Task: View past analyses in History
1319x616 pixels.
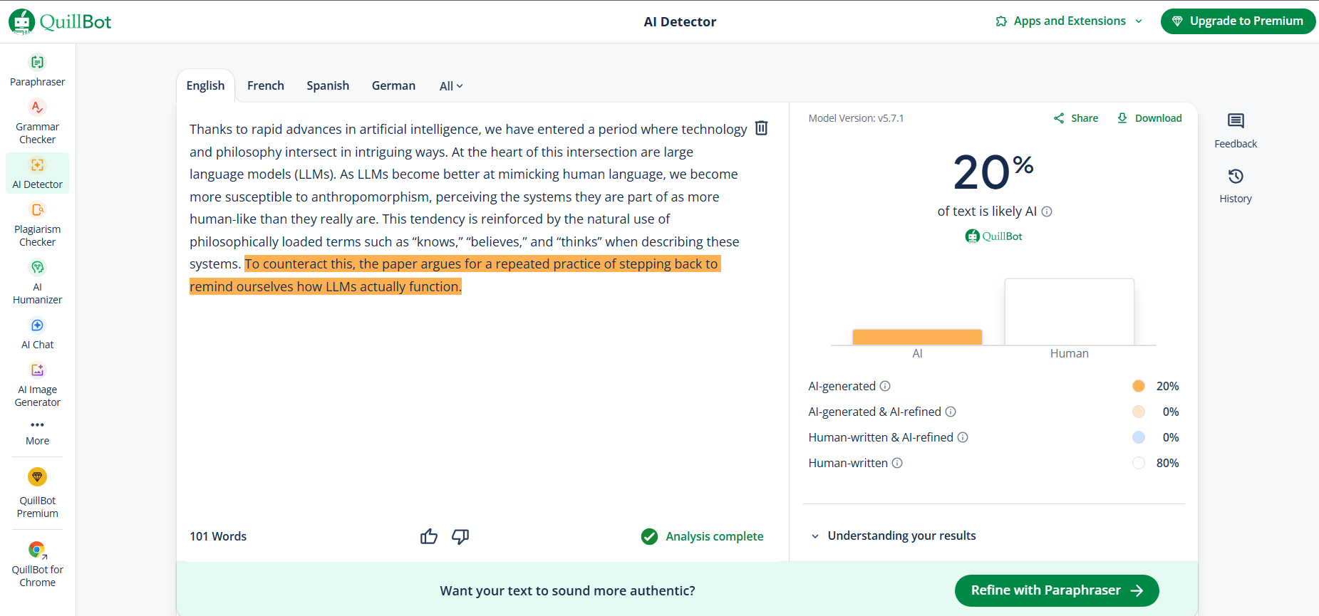Action: point(1235,185)
